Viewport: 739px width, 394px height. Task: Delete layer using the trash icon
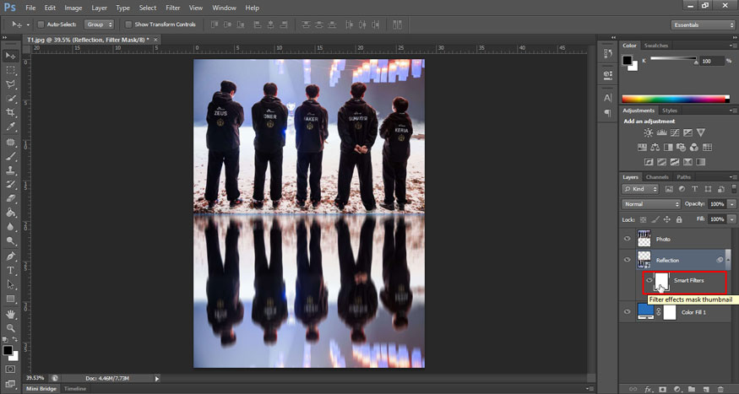[x=720, y=389]
